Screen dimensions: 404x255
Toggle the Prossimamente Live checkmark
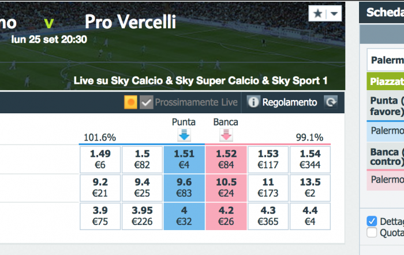point(147,102)
